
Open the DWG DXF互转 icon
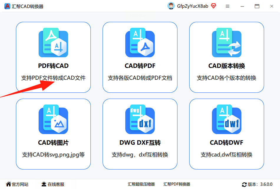tap(140, 119)
